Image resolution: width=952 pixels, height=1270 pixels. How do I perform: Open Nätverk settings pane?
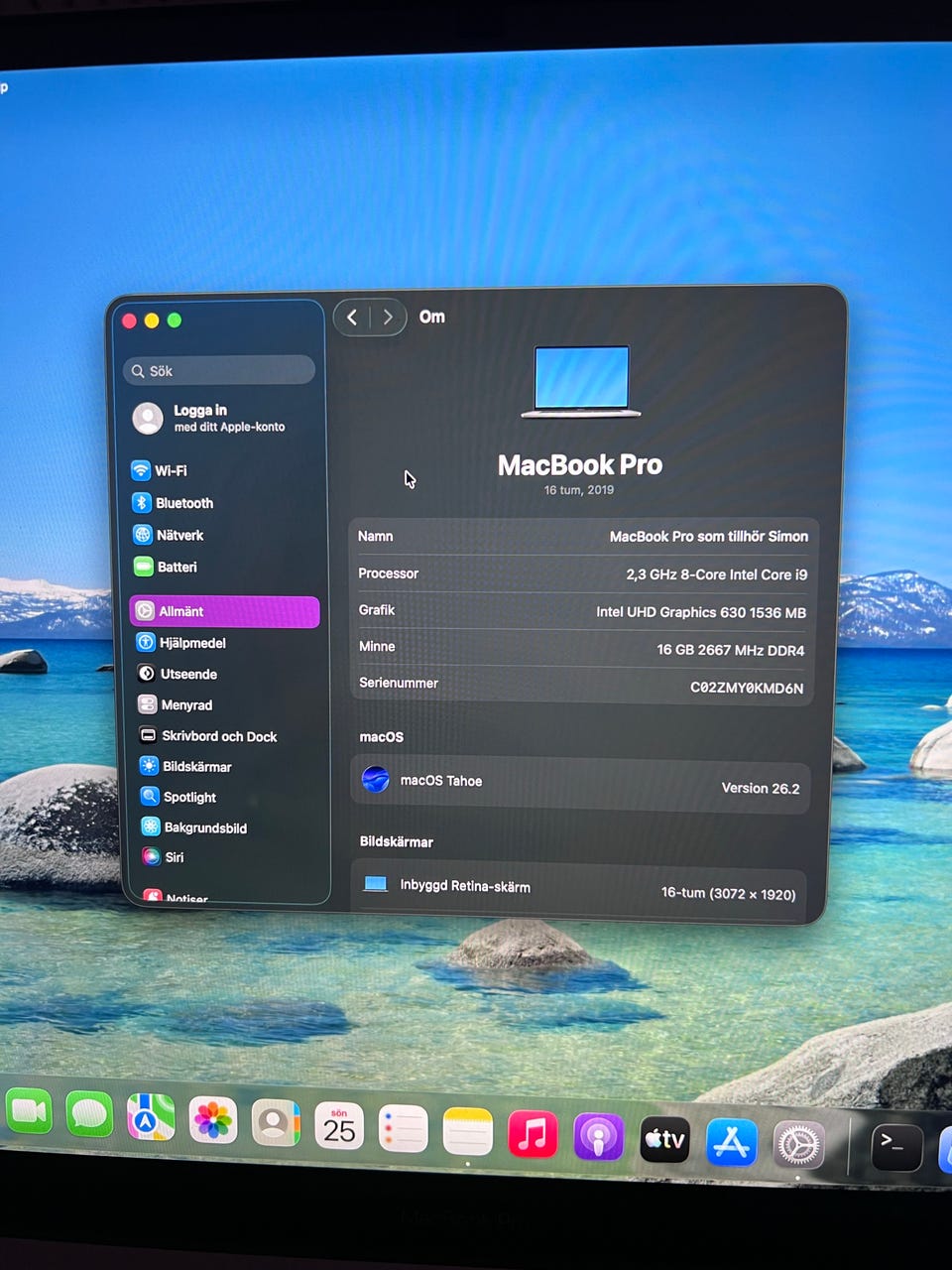(178, 535)
